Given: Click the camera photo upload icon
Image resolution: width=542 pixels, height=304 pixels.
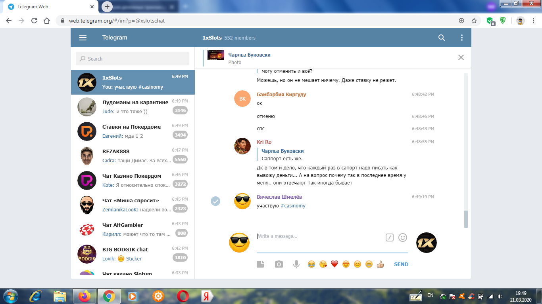Looking at the screenshot, I should [x=279, y=264].
